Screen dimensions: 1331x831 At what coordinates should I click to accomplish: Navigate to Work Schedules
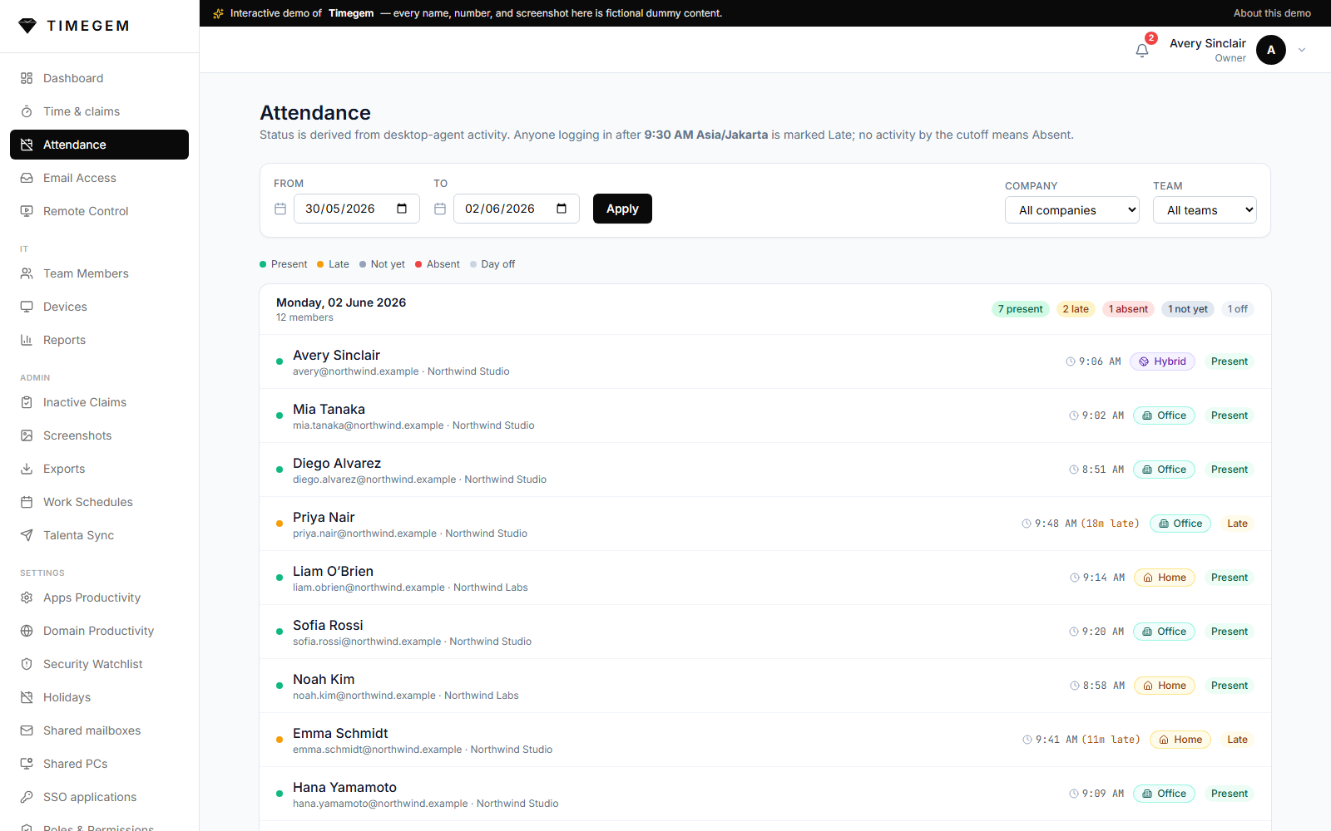(99, 502)
